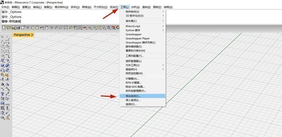Click the Cut scissors icon
Image resolution: width=282 pixels, height=137 pixels.
point(28,28)
